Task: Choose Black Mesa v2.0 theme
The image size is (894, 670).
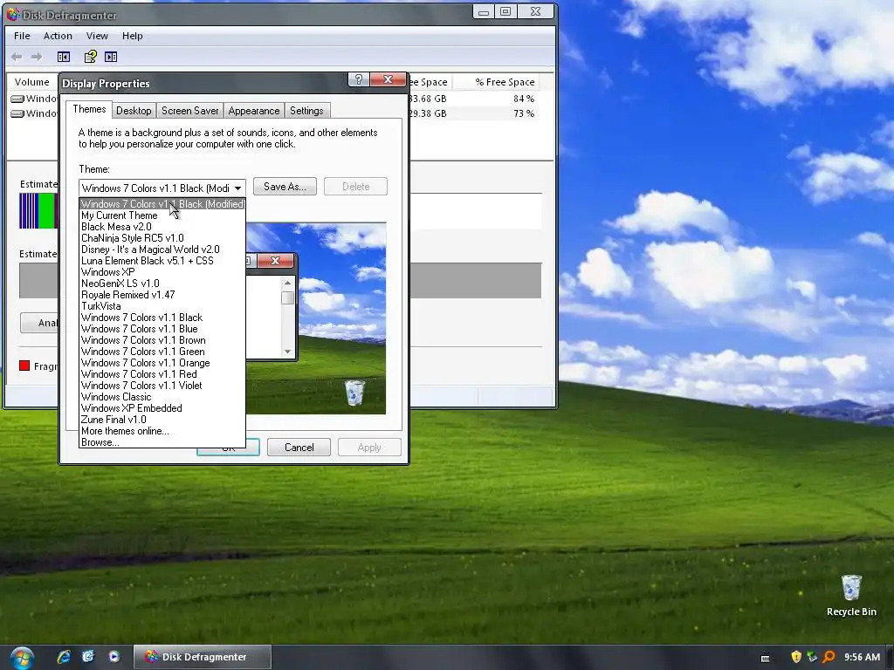Action: point(162,227)
